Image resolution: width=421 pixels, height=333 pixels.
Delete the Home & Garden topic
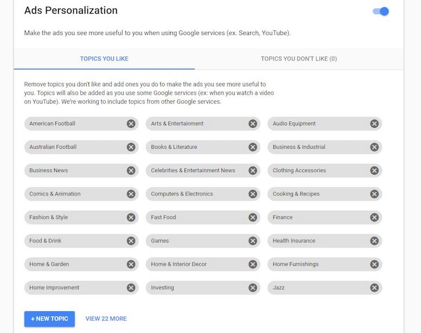tap(131, 264)
